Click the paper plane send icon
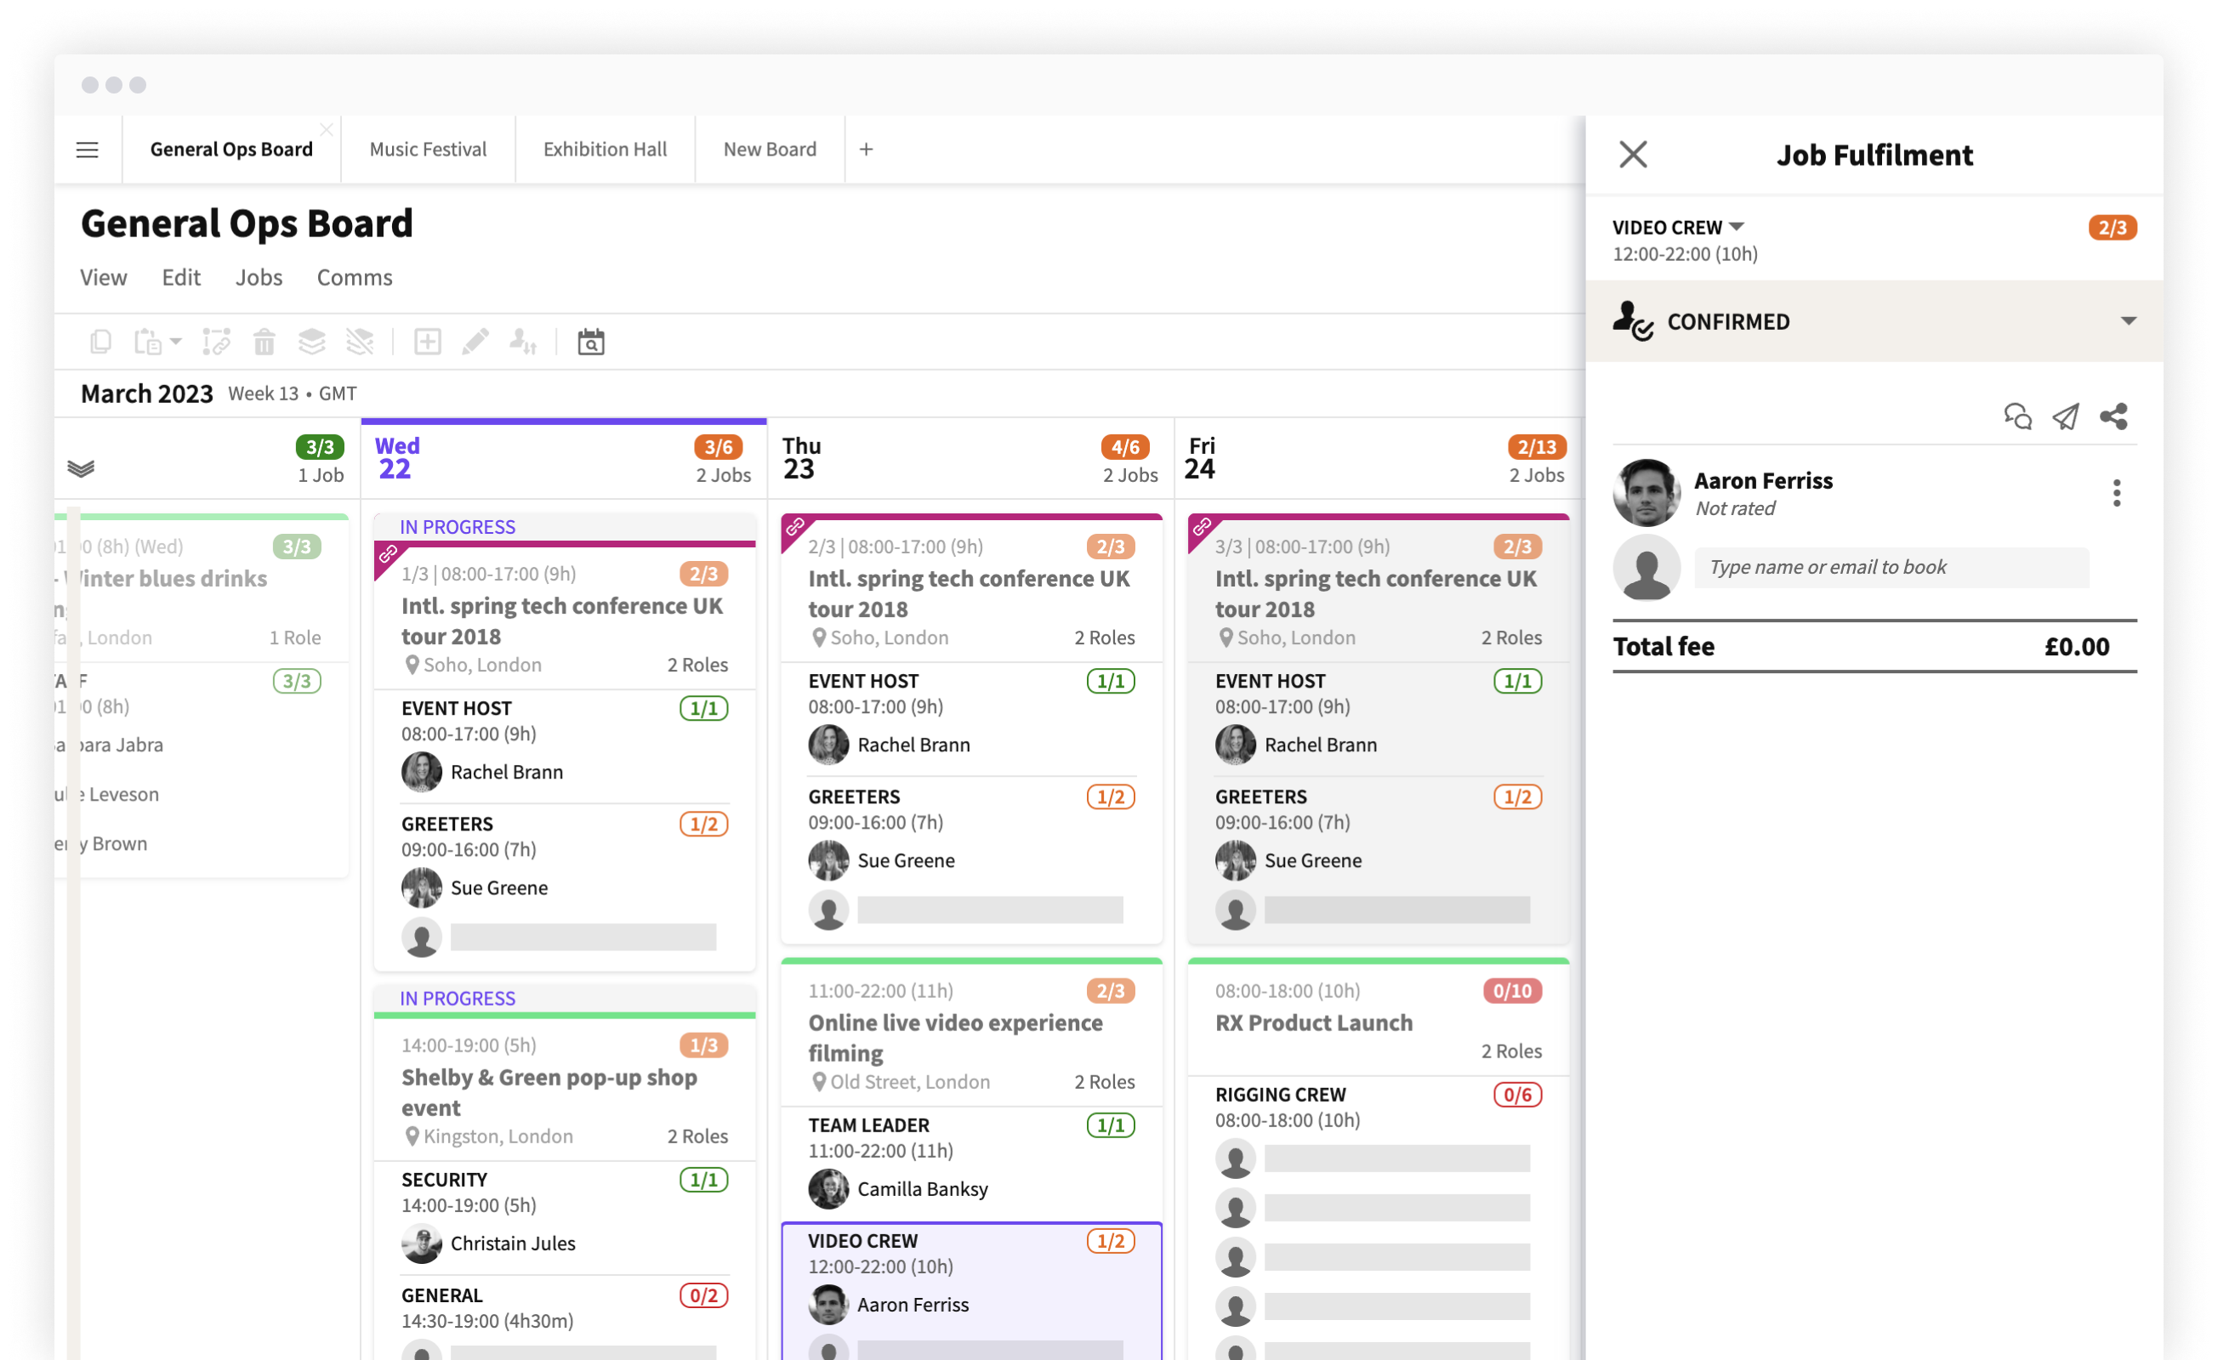This screenshot has width=2218, height=1360. pyautogui.click(x=2065, y=416)
